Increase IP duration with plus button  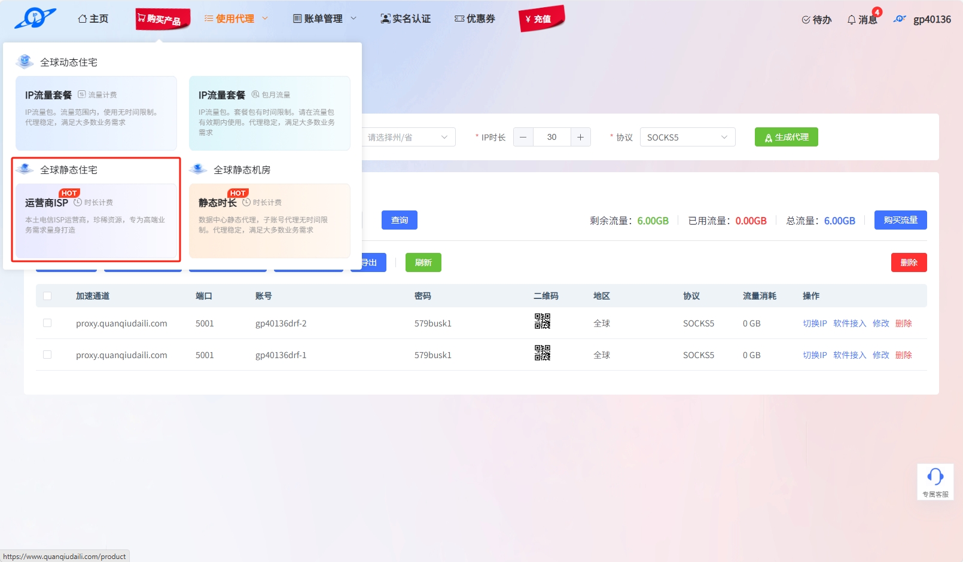[580, 137]
